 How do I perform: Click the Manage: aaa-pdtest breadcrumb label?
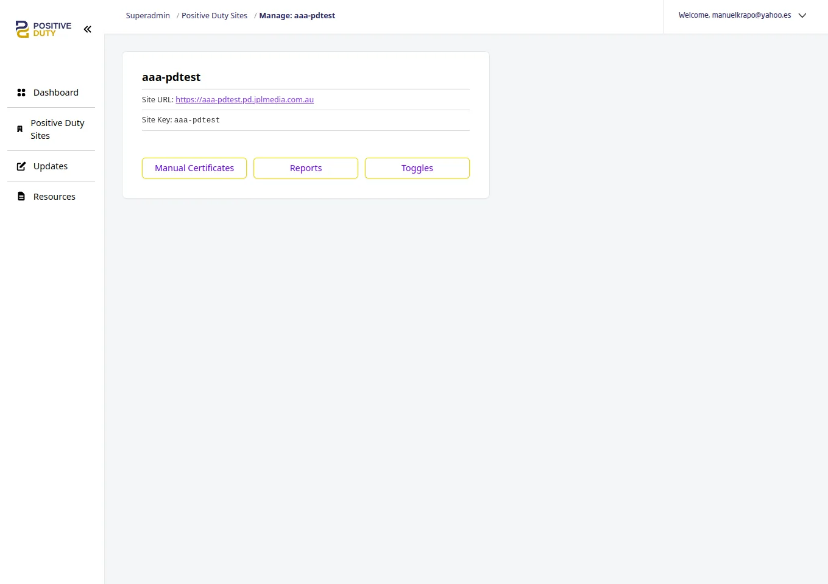coord(297,15)
